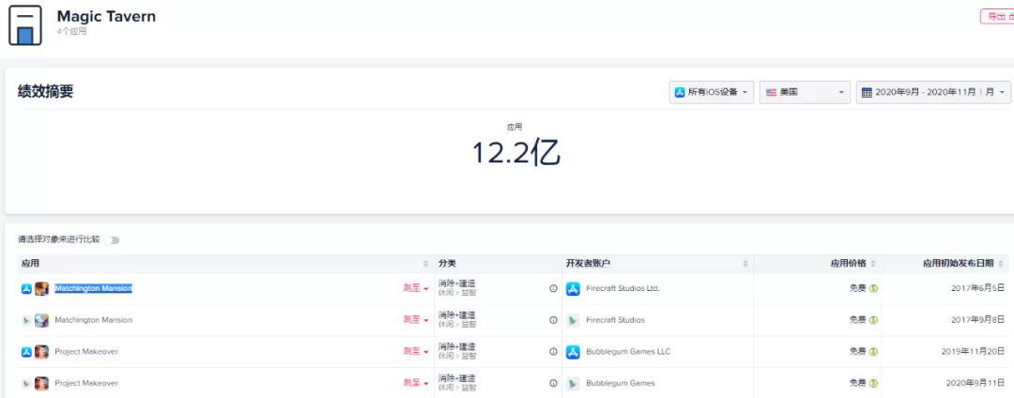The height and width of the screenshot is (398, 1014).
Task: Open the 2020年9月 - 2020年11月 date range picker
Action: tap(933, 92)
